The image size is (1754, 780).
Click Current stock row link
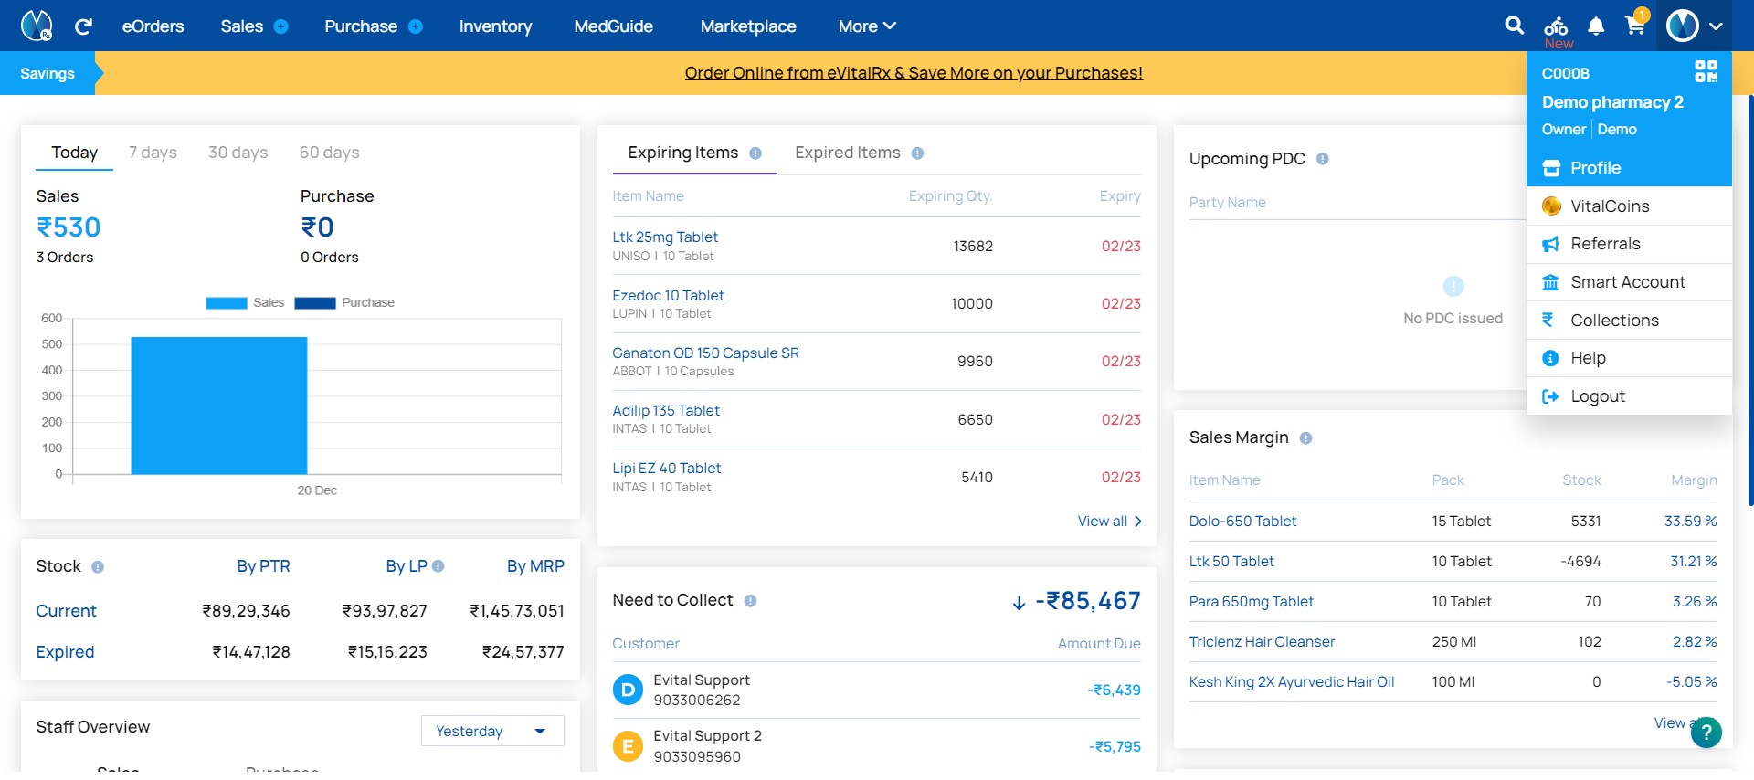[x=66, y=611]
